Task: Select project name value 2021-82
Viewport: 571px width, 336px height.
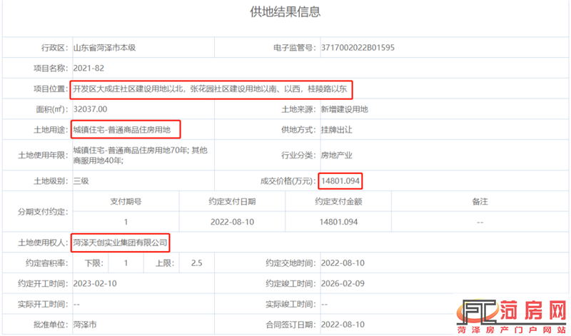Action: (89, 68)
